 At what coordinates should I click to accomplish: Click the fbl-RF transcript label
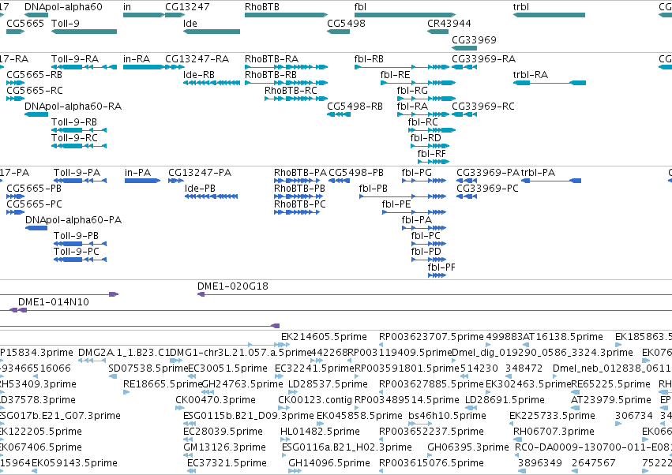(432, 154)
